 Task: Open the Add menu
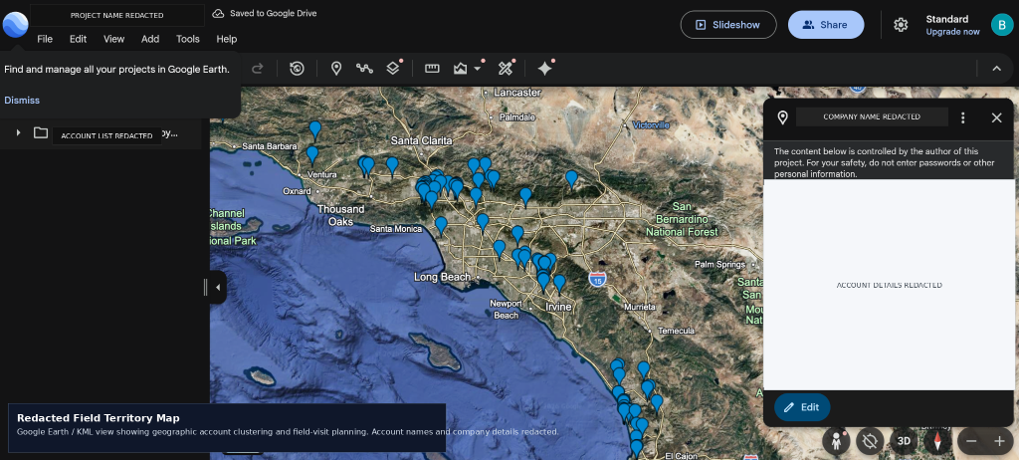[x=150, y=39]
